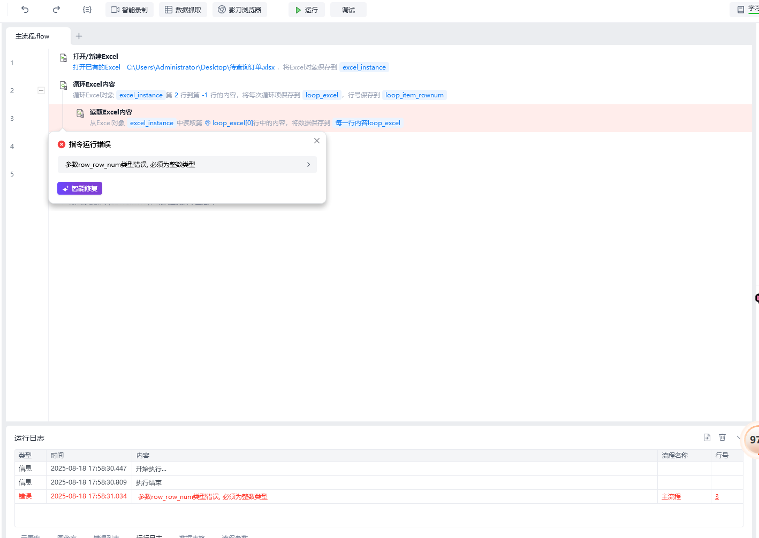Open the {=} variables icon
The height and width of the screenshot is (538, 759).
coord(87,10)
